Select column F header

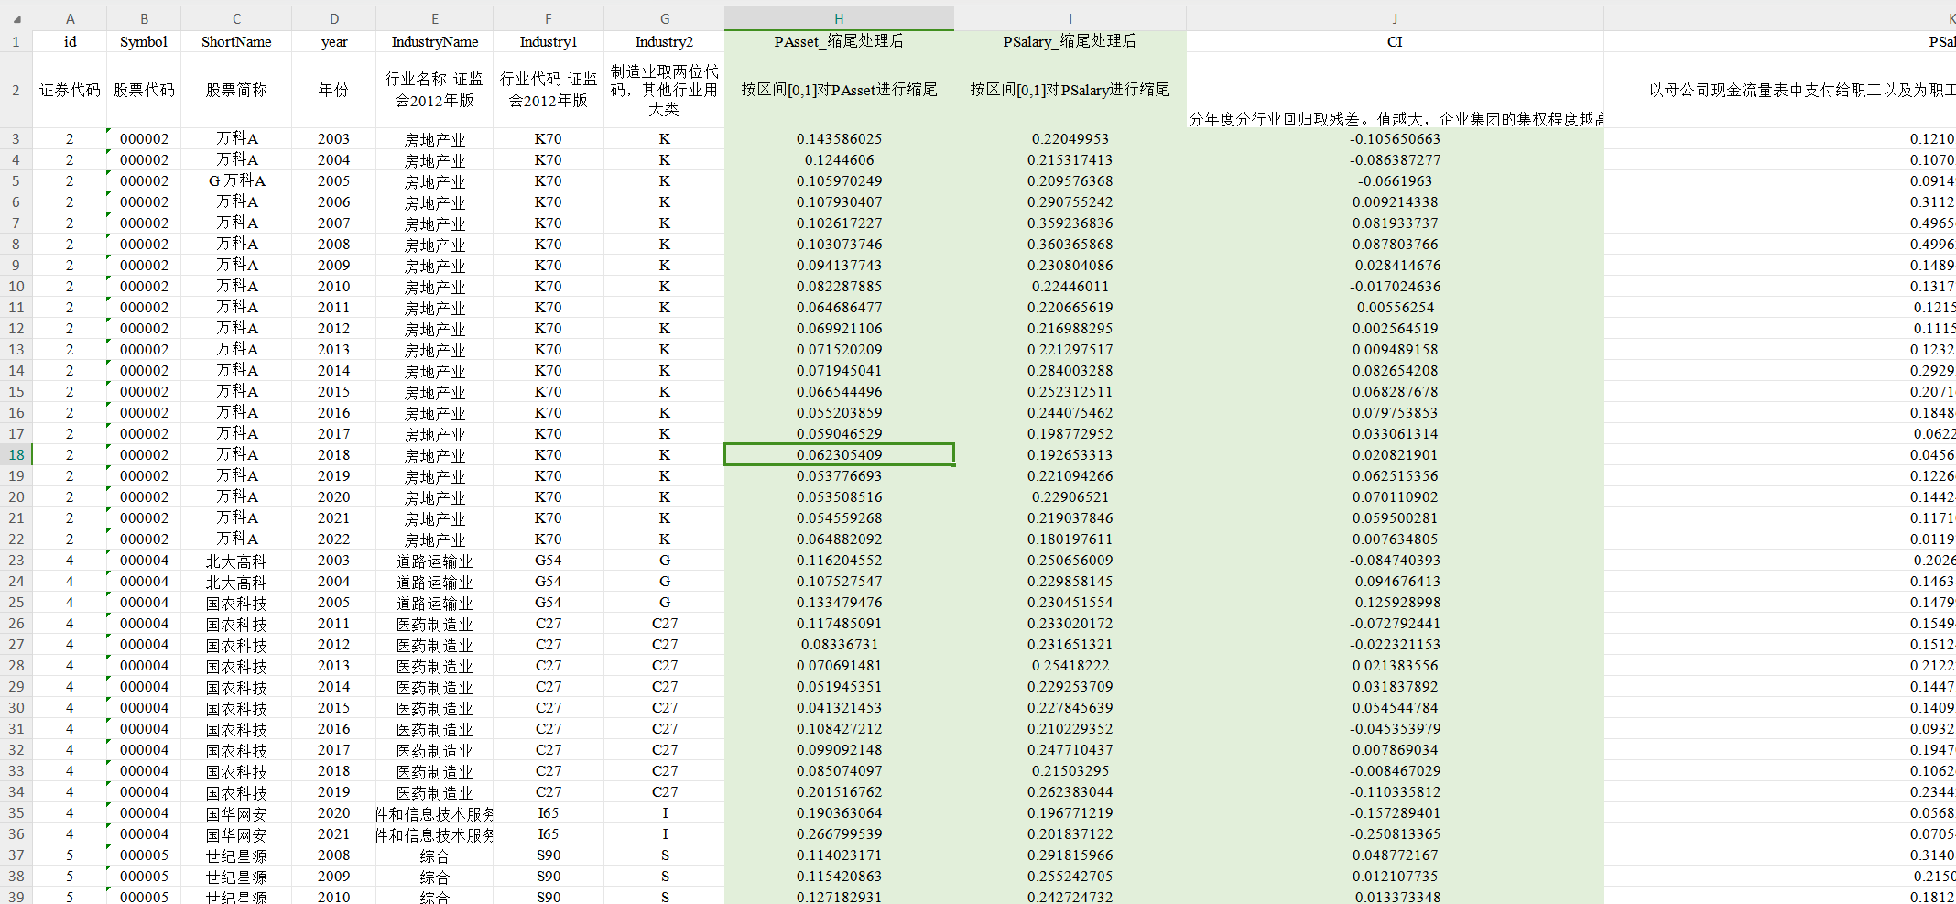pyautogui.click(x=549, y=18)
